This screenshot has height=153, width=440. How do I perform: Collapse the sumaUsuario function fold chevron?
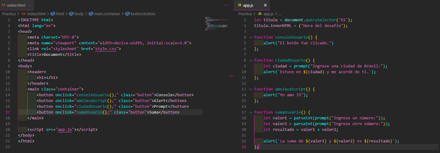pos(251,112)
